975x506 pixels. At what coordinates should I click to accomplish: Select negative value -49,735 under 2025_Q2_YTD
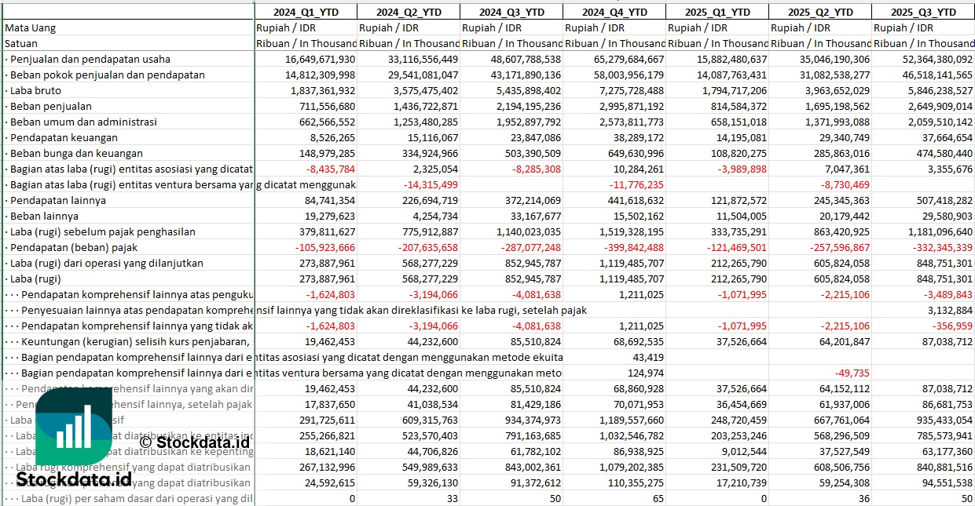pyautogui.click(x=852, y=373)
